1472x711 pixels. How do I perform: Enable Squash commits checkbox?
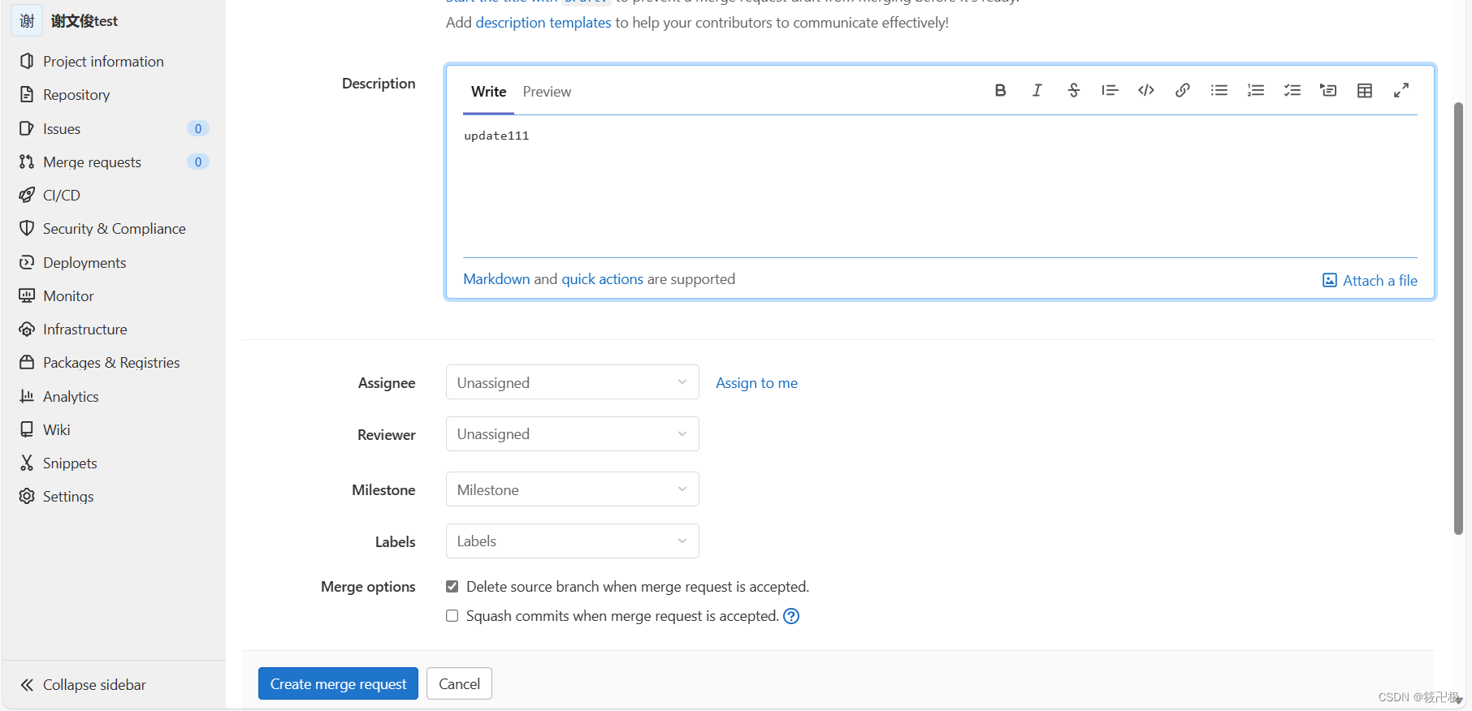tap(452, 616)
